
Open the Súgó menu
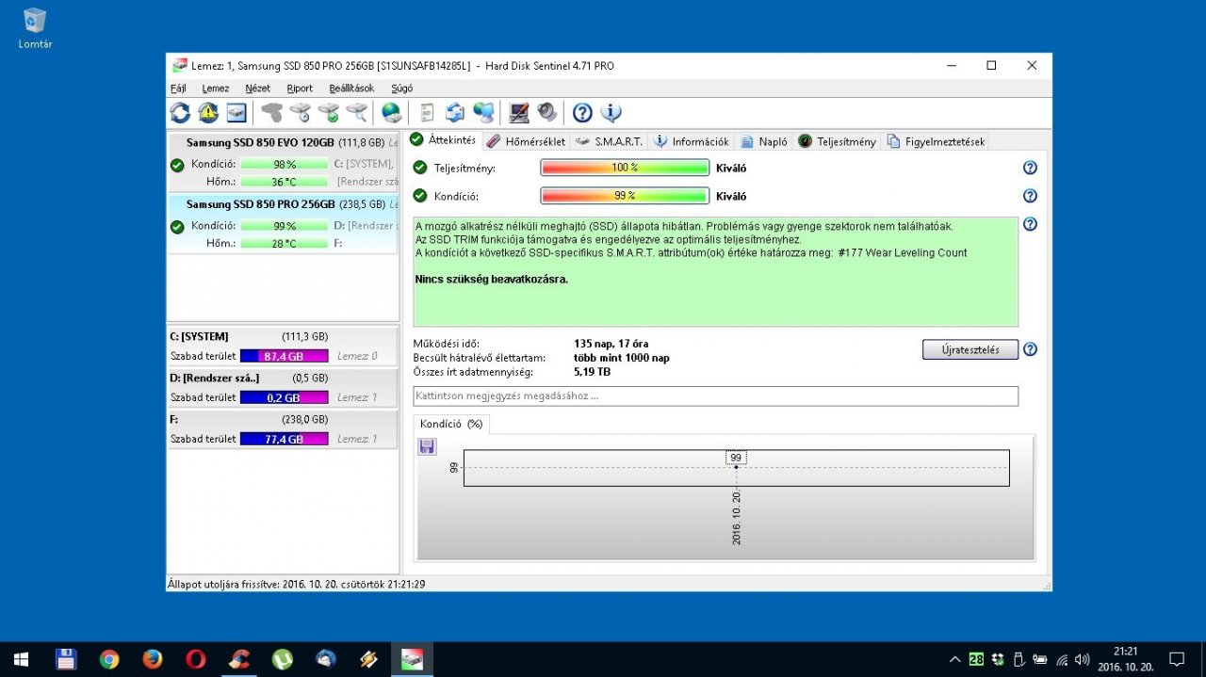pos(401,88)
